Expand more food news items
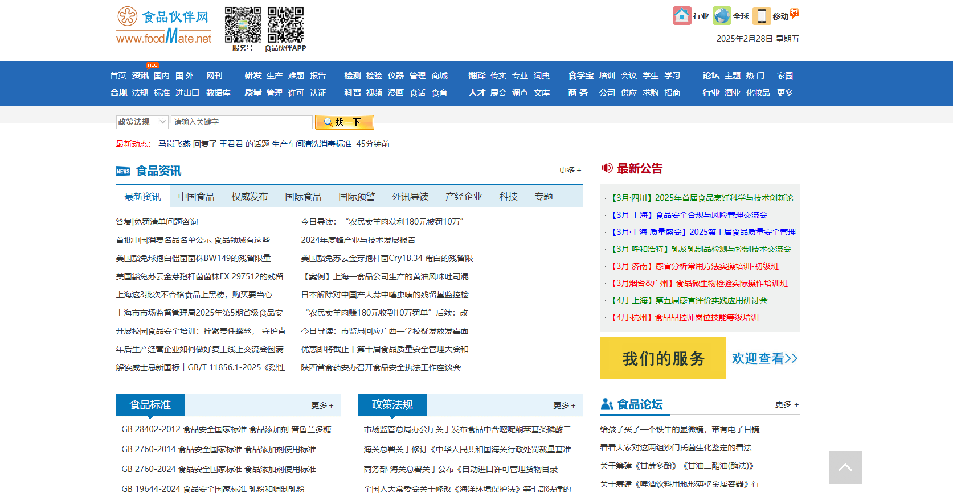The image size is (953, 497). pyautogui.click(x=570, y=170)
